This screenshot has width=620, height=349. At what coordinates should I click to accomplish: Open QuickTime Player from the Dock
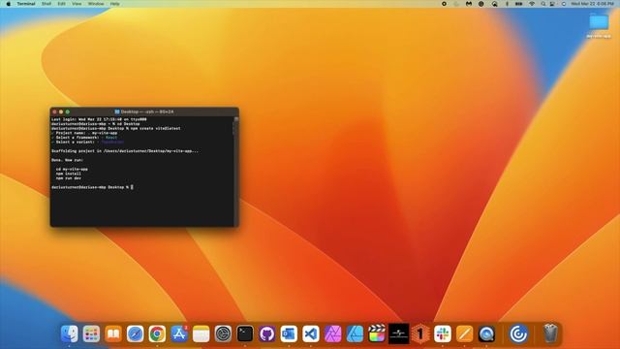click(x=486, y=333)
